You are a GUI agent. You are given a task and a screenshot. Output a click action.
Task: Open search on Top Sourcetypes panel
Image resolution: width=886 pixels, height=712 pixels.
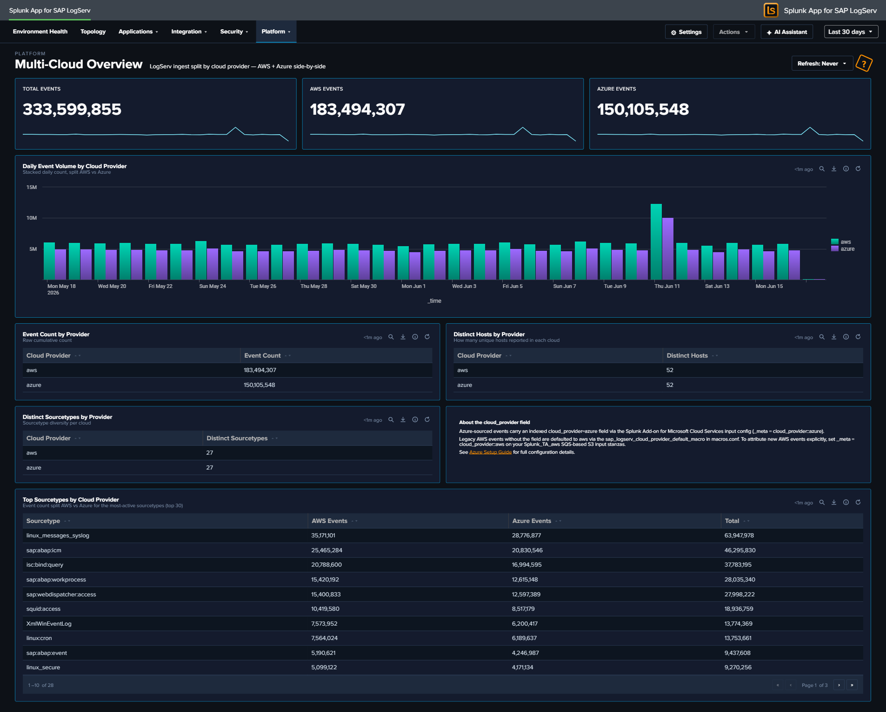pos(822,503)
